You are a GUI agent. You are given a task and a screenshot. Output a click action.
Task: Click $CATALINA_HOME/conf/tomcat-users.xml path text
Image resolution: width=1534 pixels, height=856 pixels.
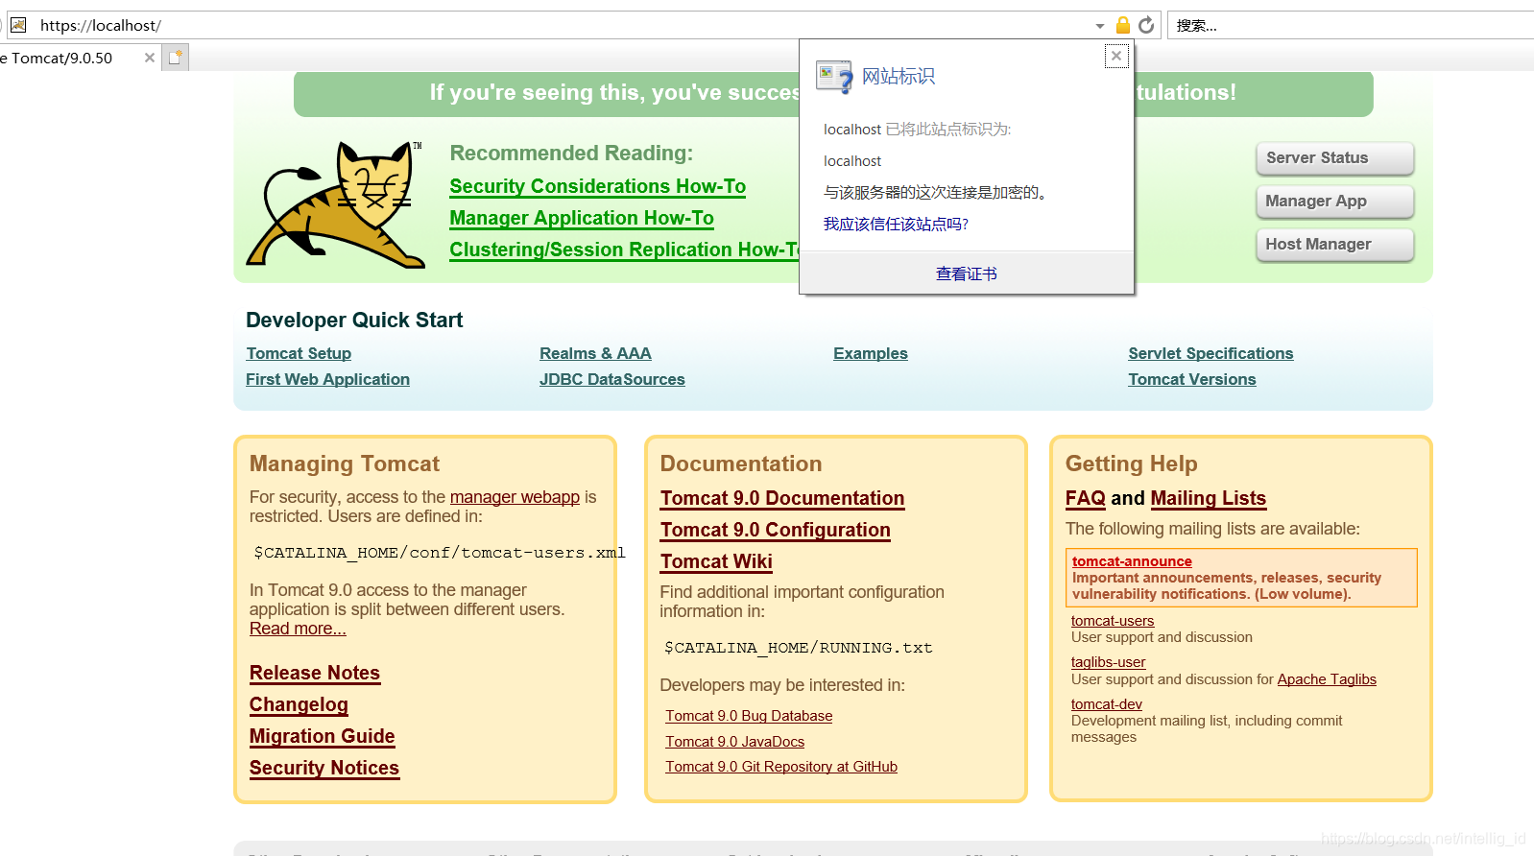click(440, 553)
